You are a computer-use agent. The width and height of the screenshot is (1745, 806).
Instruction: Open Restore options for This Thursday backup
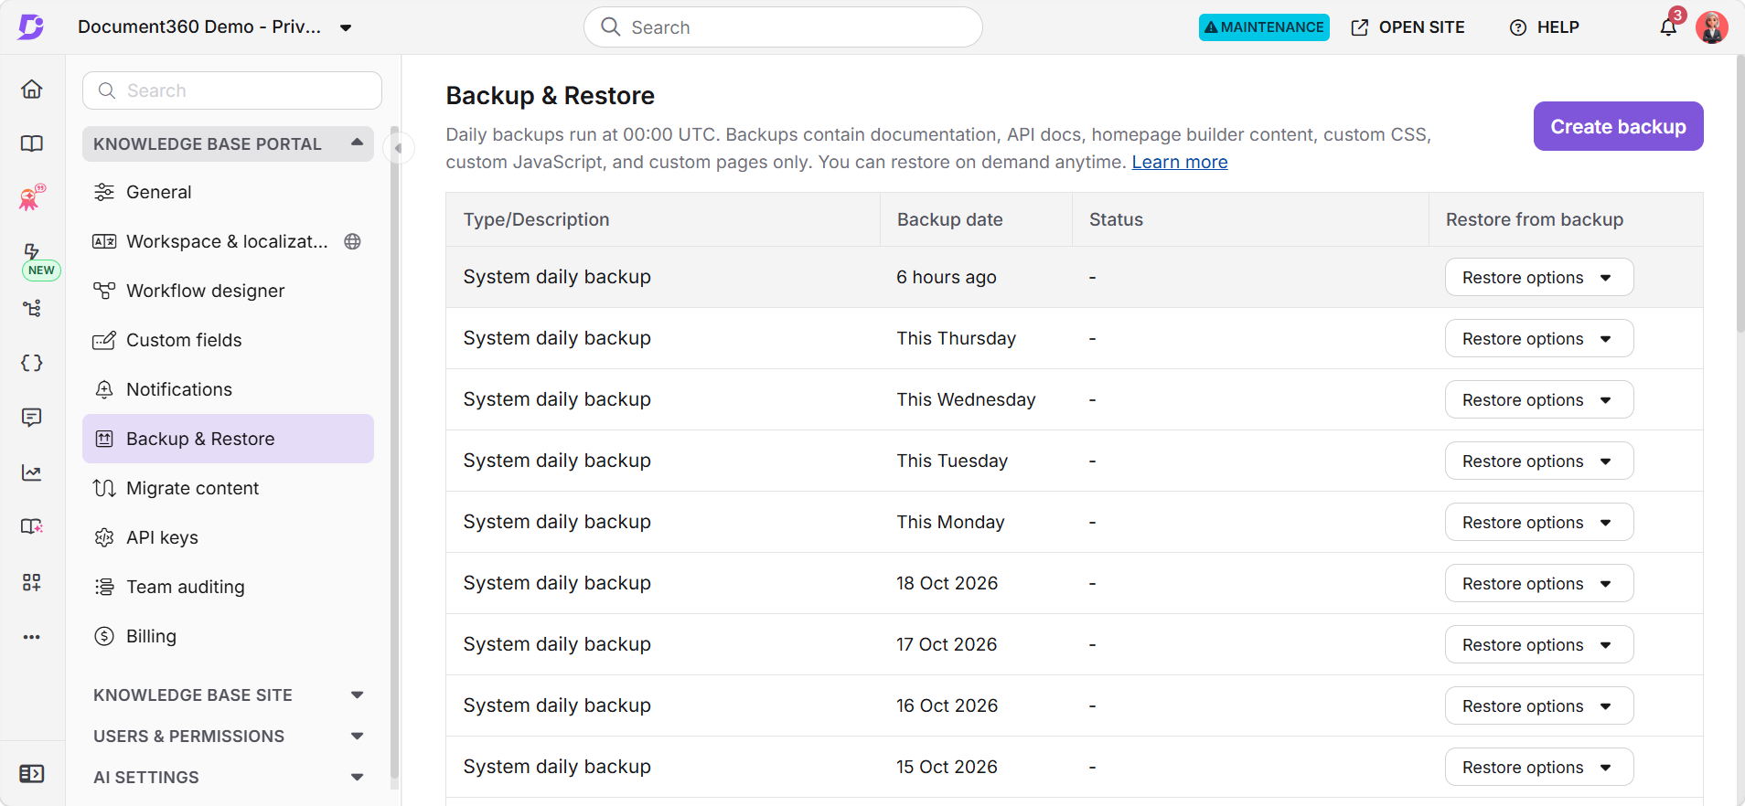tap(1539, 338)
